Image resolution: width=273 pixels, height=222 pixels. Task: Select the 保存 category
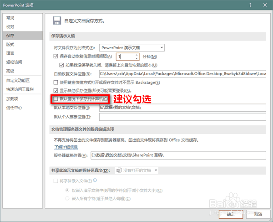pos(23,36)
